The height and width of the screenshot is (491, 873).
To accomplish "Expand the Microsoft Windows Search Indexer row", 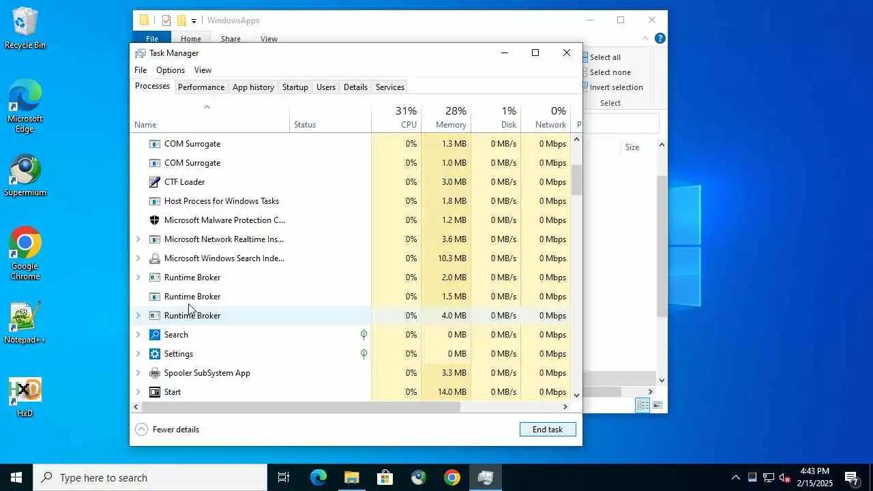I will pos(138,258).
